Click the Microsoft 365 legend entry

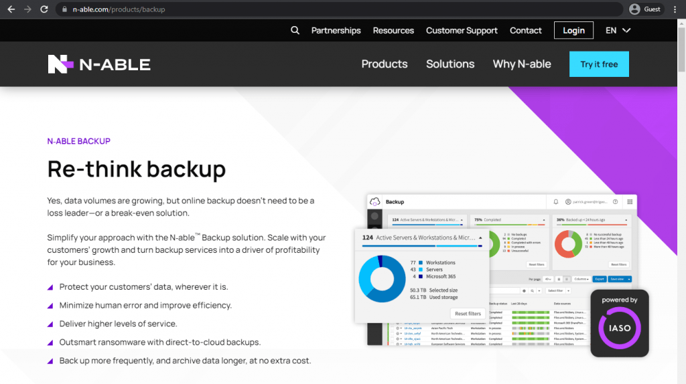click(x=433, y=276)
